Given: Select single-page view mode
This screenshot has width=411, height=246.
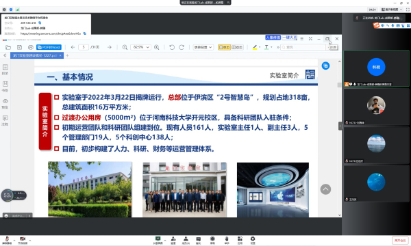Looking at the screenshot, I should coord(224,47).
